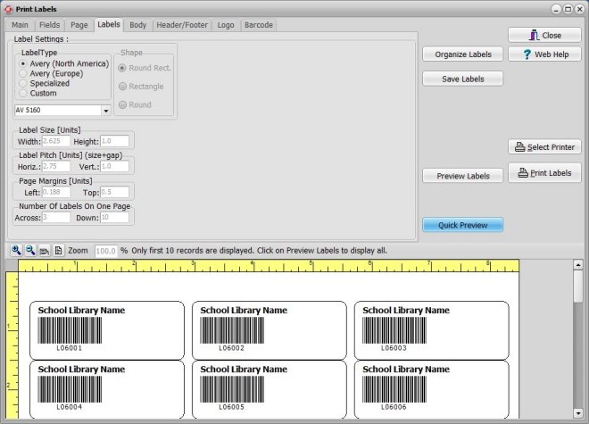The height and width of the screenshot is (424, 589).
Task: Open Web Help
Action: coord(544,54)
